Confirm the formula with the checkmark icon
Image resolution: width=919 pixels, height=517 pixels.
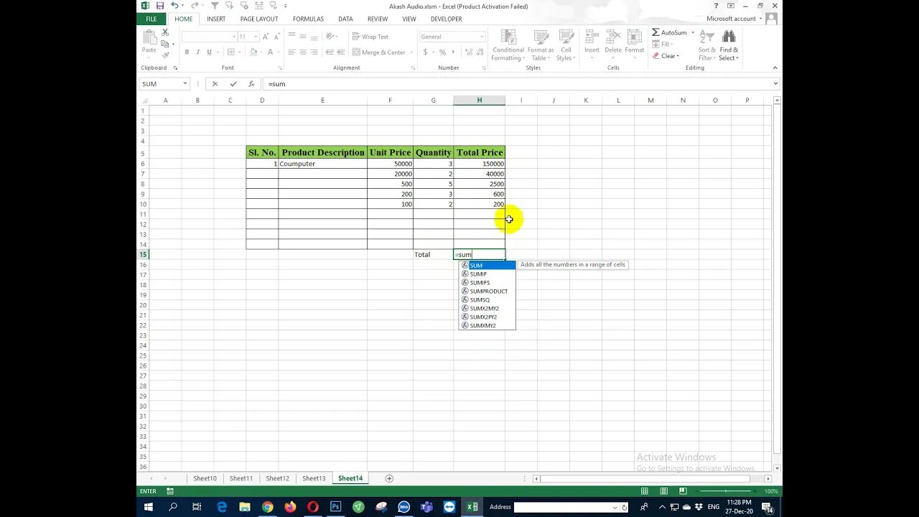233,83
